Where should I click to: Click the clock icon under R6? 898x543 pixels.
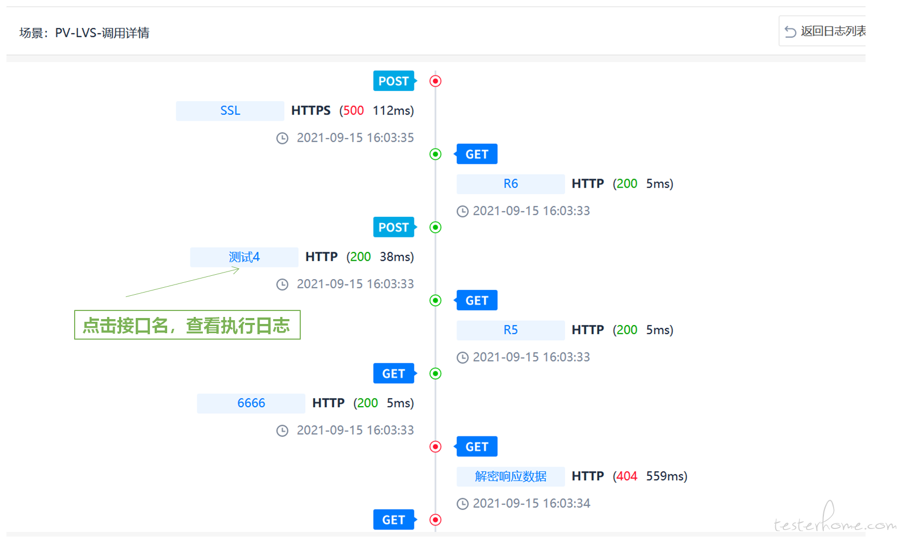coord(463,211)
